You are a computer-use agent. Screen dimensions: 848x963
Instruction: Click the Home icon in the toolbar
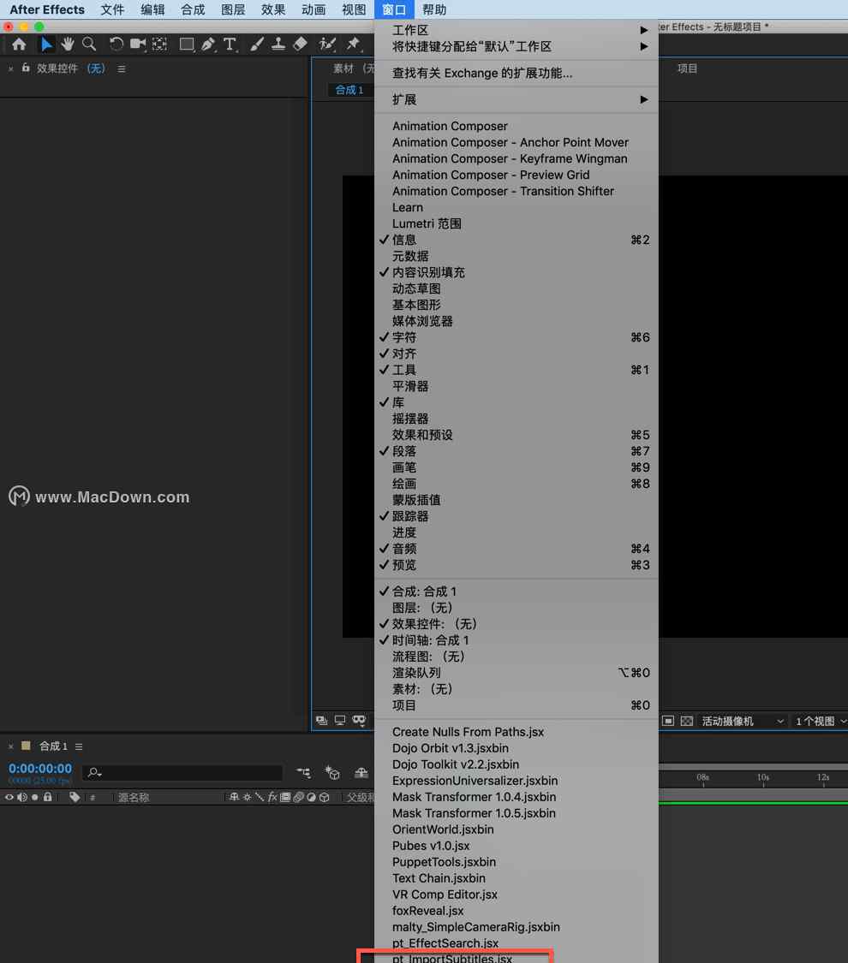coord(19,45)
